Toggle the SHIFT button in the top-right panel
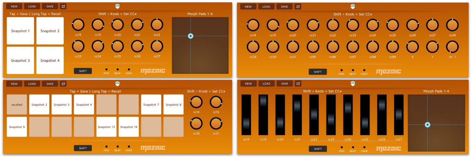Screen dimensions: 471x157 318,72
